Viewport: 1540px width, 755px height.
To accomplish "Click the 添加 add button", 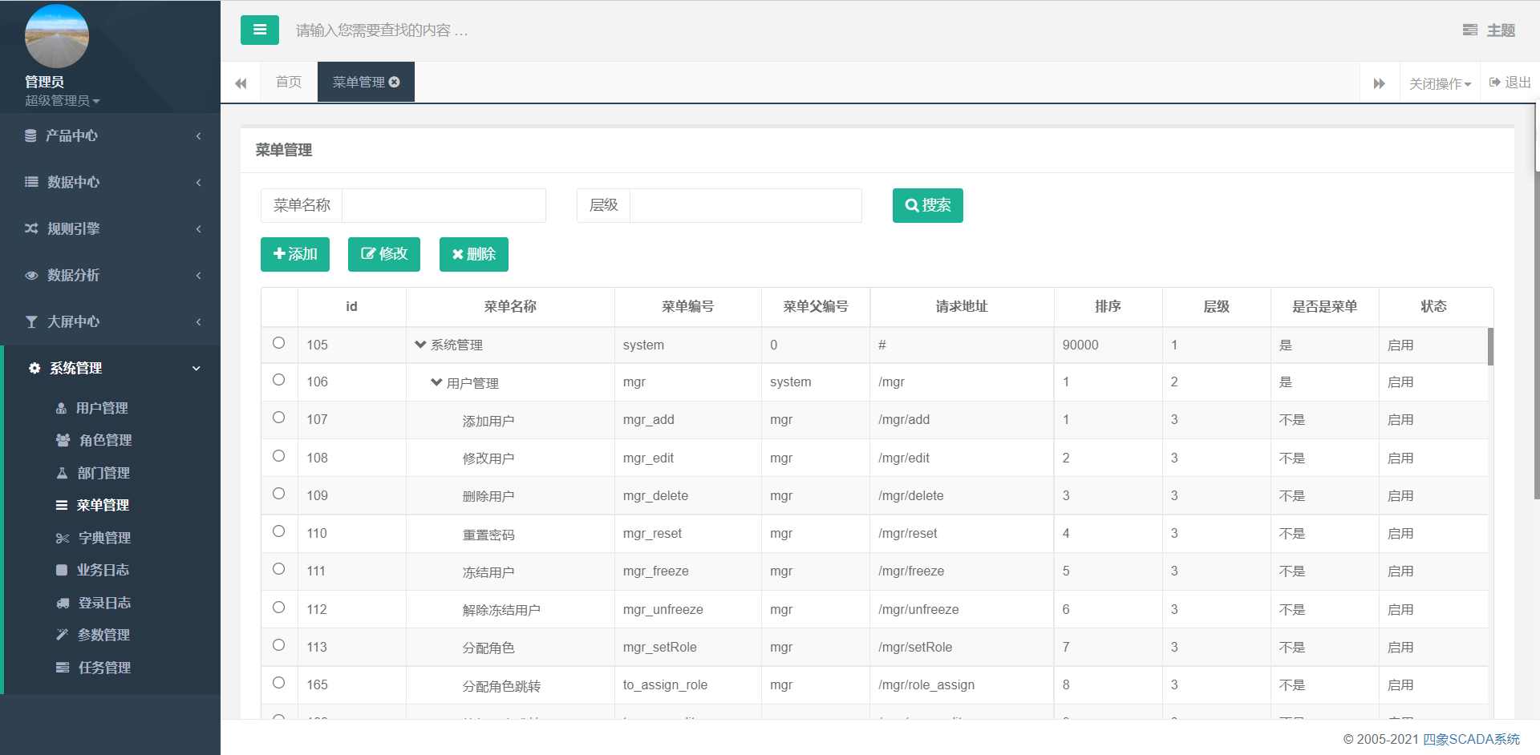I will click(295, 254).
